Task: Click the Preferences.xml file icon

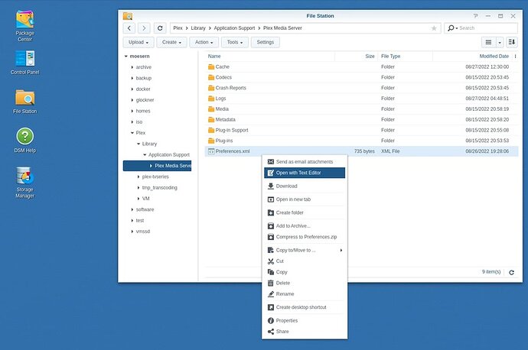Action: 211,151
